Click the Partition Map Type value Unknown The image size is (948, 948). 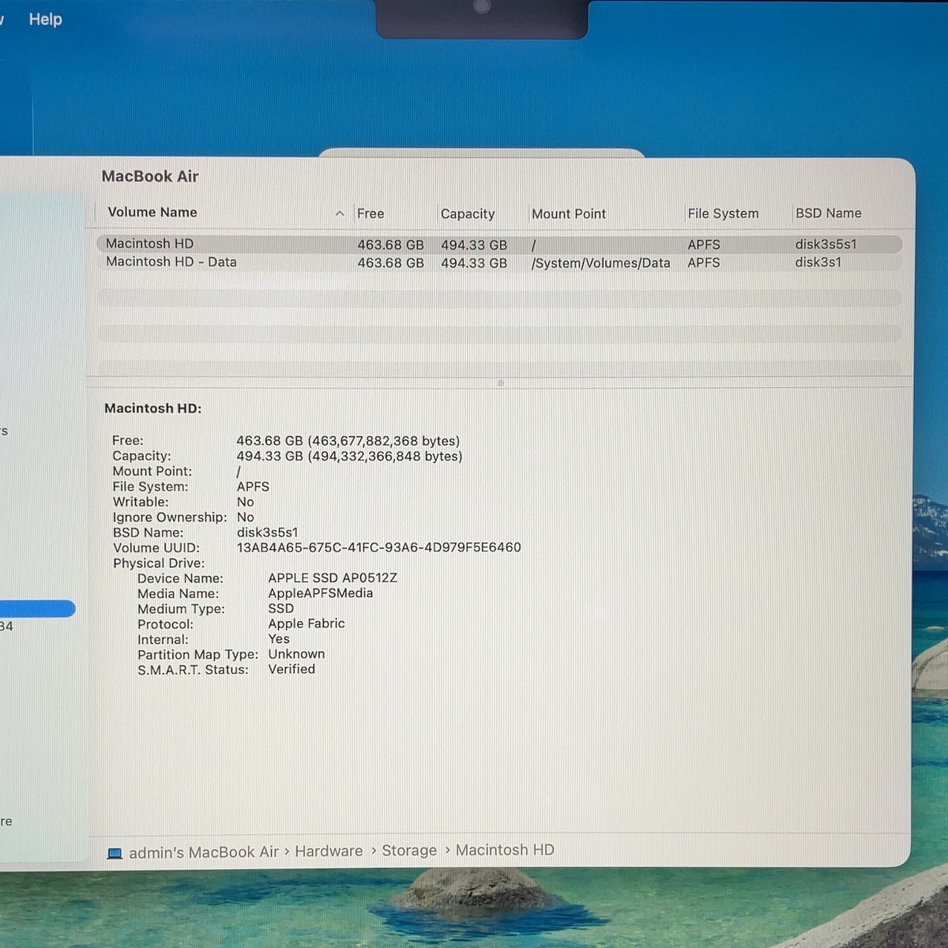click(x=296, y=654)
